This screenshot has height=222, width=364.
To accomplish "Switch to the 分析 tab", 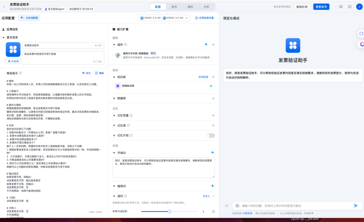I will [x=206, y=7].
